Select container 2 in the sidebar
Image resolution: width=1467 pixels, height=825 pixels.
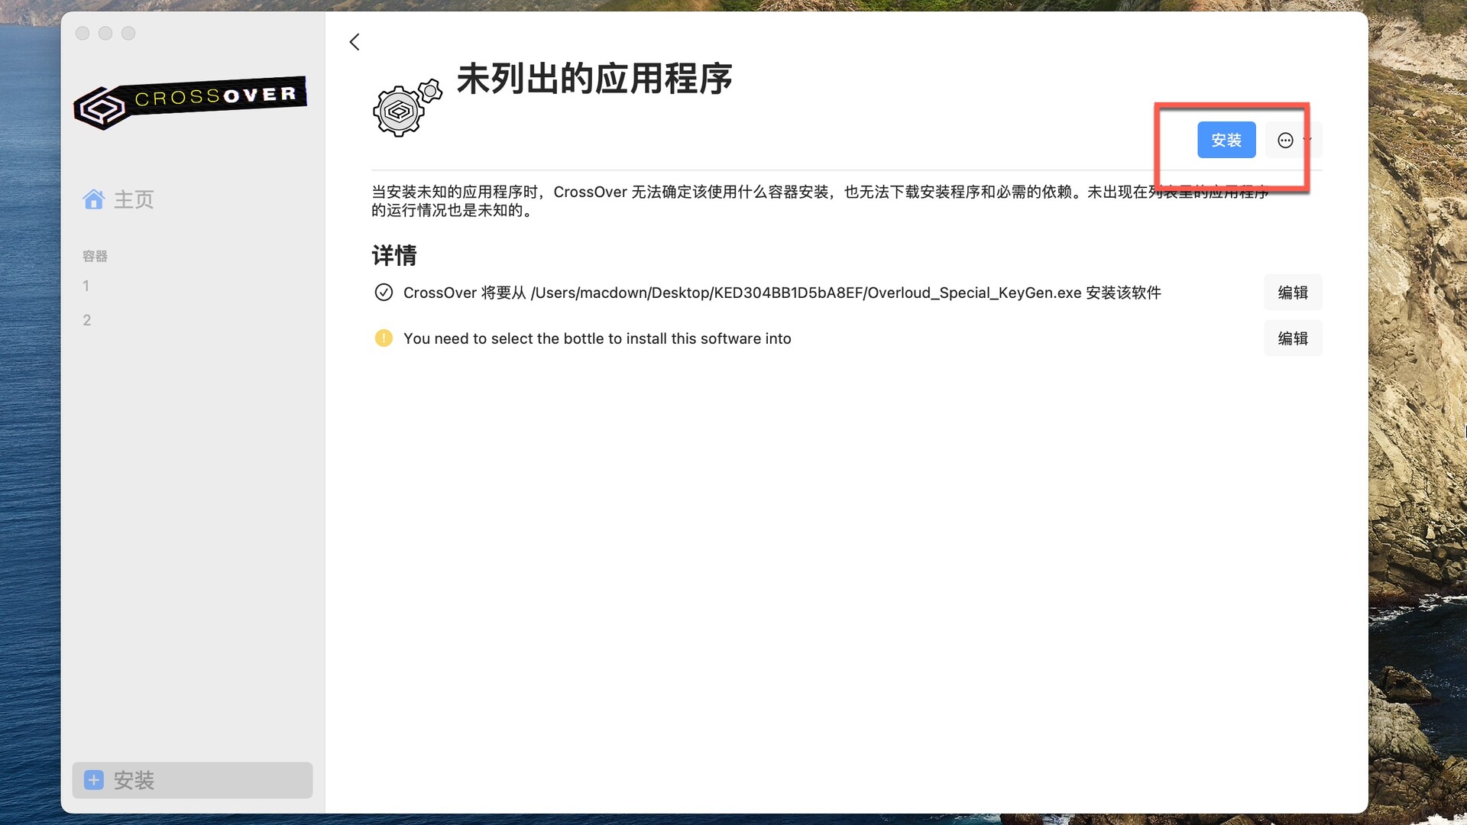coord(86,320)
